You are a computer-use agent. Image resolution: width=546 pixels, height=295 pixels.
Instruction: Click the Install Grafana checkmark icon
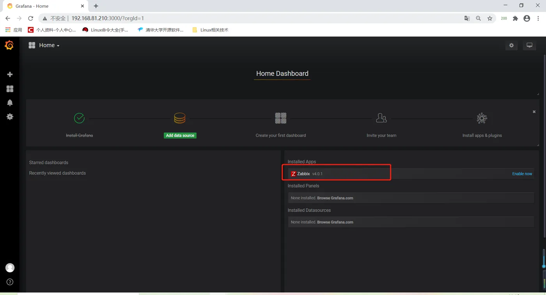click(79, 118)
